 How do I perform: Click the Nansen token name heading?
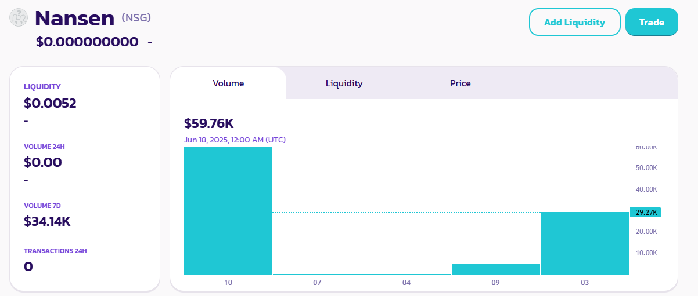pos(74,19)
